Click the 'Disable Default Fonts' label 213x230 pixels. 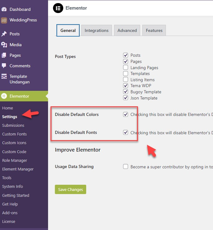(76, 132)
